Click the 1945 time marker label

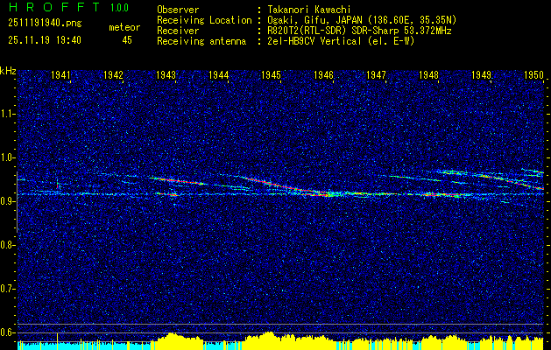(x=272, y=75)
